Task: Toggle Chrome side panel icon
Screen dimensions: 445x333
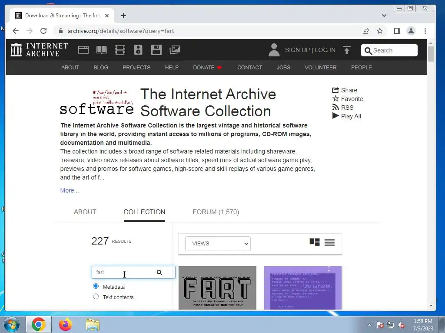Action: [x=397, y=31]
